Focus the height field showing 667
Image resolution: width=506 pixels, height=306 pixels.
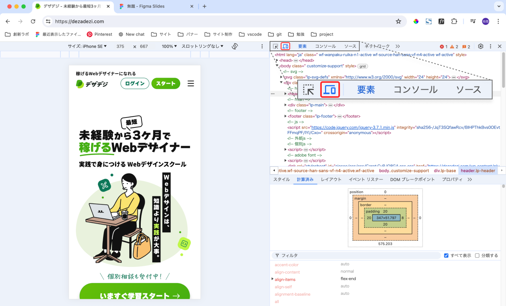click(x=144, y=46)
